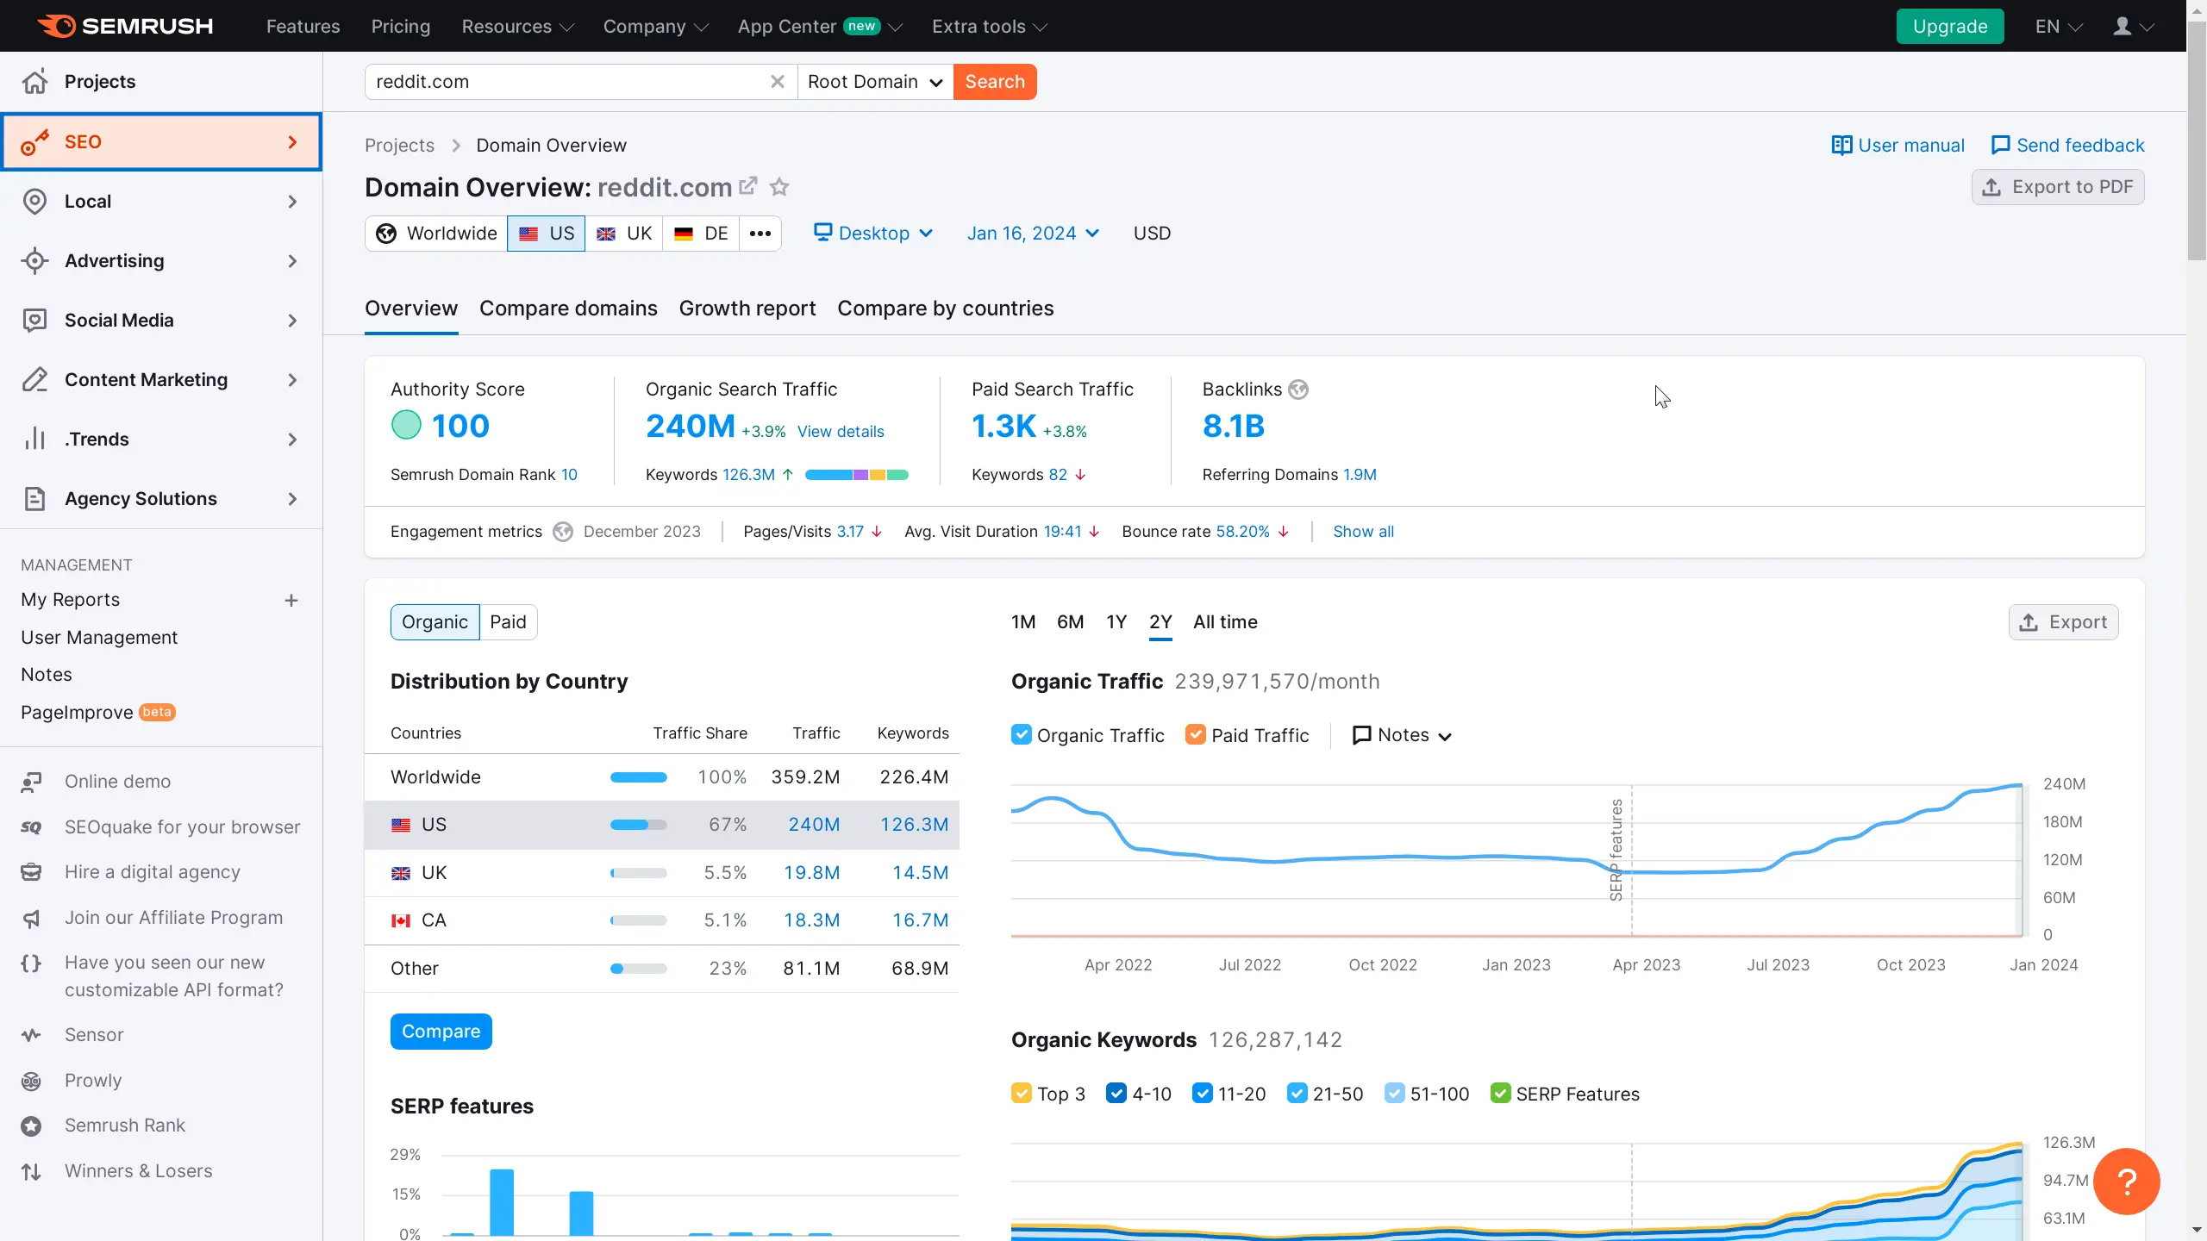
Task: Click the Online demo icon
Action: pos(31,782)
